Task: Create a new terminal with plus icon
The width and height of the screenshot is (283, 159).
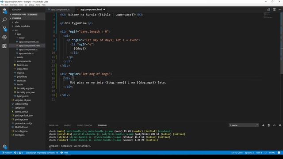Action: [x=263, y=125]
